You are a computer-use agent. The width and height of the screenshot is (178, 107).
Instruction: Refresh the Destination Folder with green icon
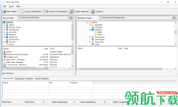point(174,18)
